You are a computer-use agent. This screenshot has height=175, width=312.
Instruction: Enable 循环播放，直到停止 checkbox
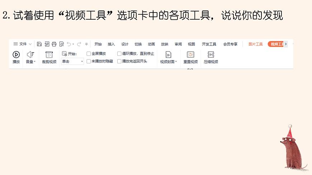click(119, 54)
